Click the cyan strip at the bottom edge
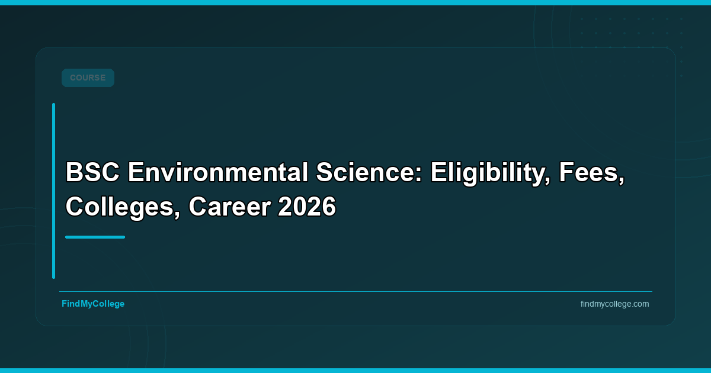The width and height of the screenshot is (711, 373). tap(355, 371)
